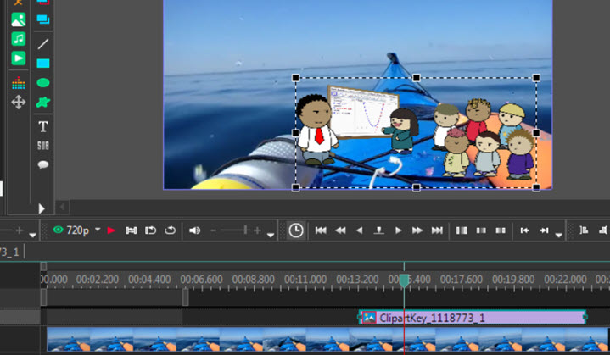This screenshot has height=355, width=610.
Task: Toggle play-range loop icon
Action: [150, 230]
